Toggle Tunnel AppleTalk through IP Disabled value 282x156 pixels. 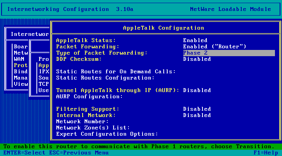tap(197, 90)
